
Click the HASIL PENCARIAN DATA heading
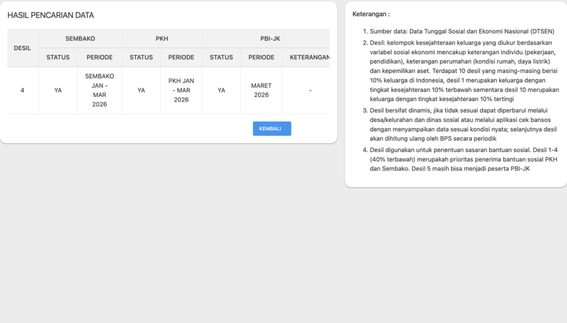(x=50, y=15)
